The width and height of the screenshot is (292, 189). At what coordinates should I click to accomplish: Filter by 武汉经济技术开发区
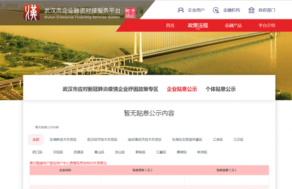point(102,139)
